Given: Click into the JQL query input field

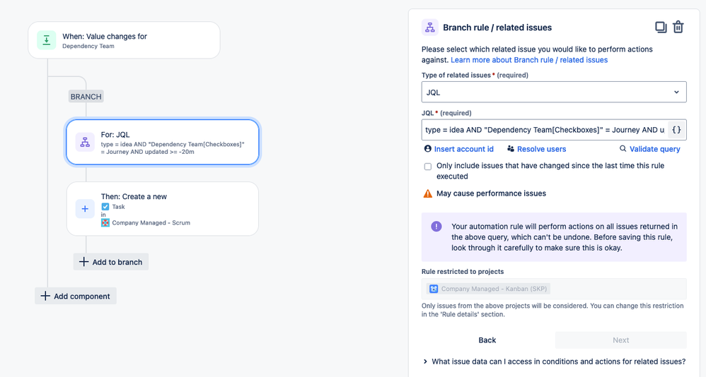Looking at the screenshot, I should 545,130.
